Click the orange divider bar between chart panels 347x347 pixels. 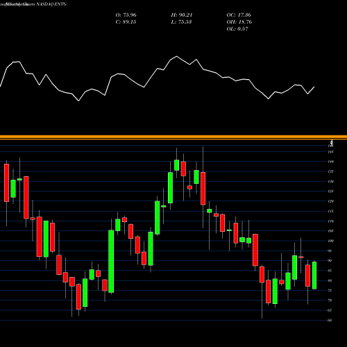click(x=173, y=137)
